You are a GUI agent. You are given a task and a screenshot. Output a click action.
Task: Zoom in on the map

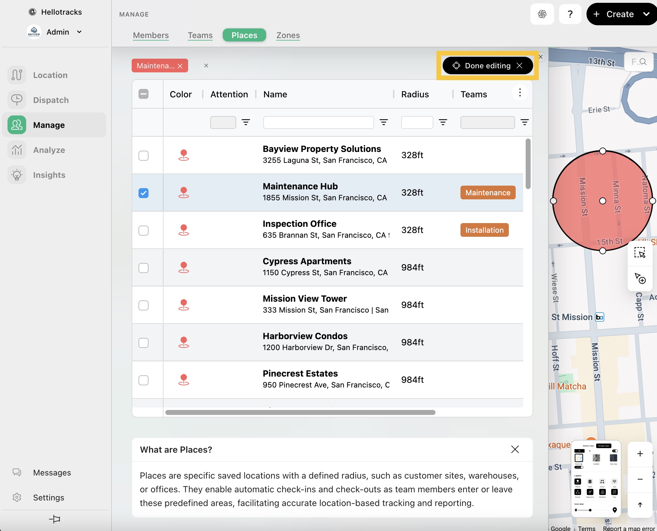[x=640, y=454]
